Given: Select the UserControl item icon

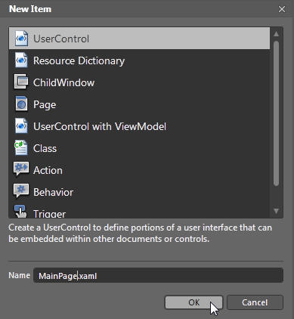Looking at the screenshot, I should [x=21, y=39].
